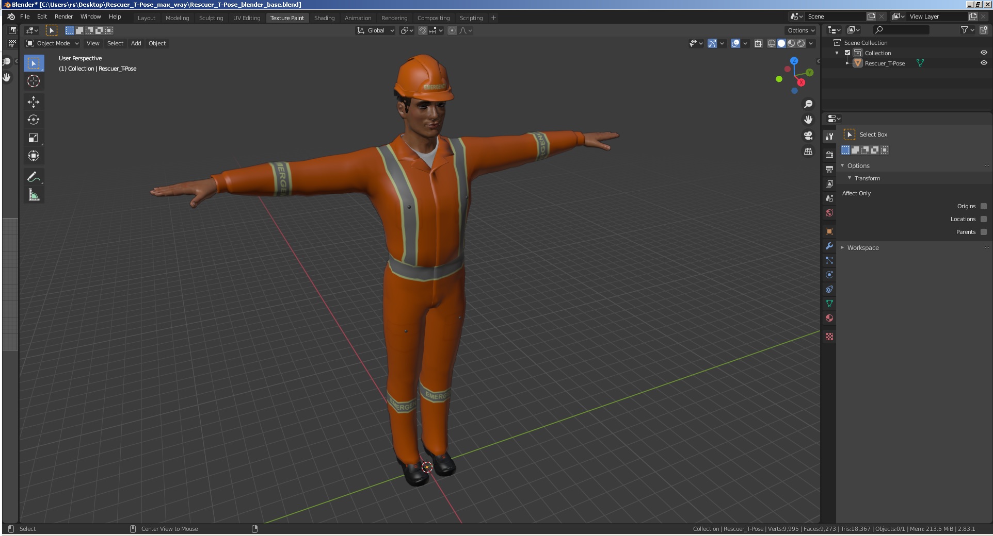Open the Texture properties checker tab
The width and height of the screenshot is (993, 536).
tap(829, 337)
